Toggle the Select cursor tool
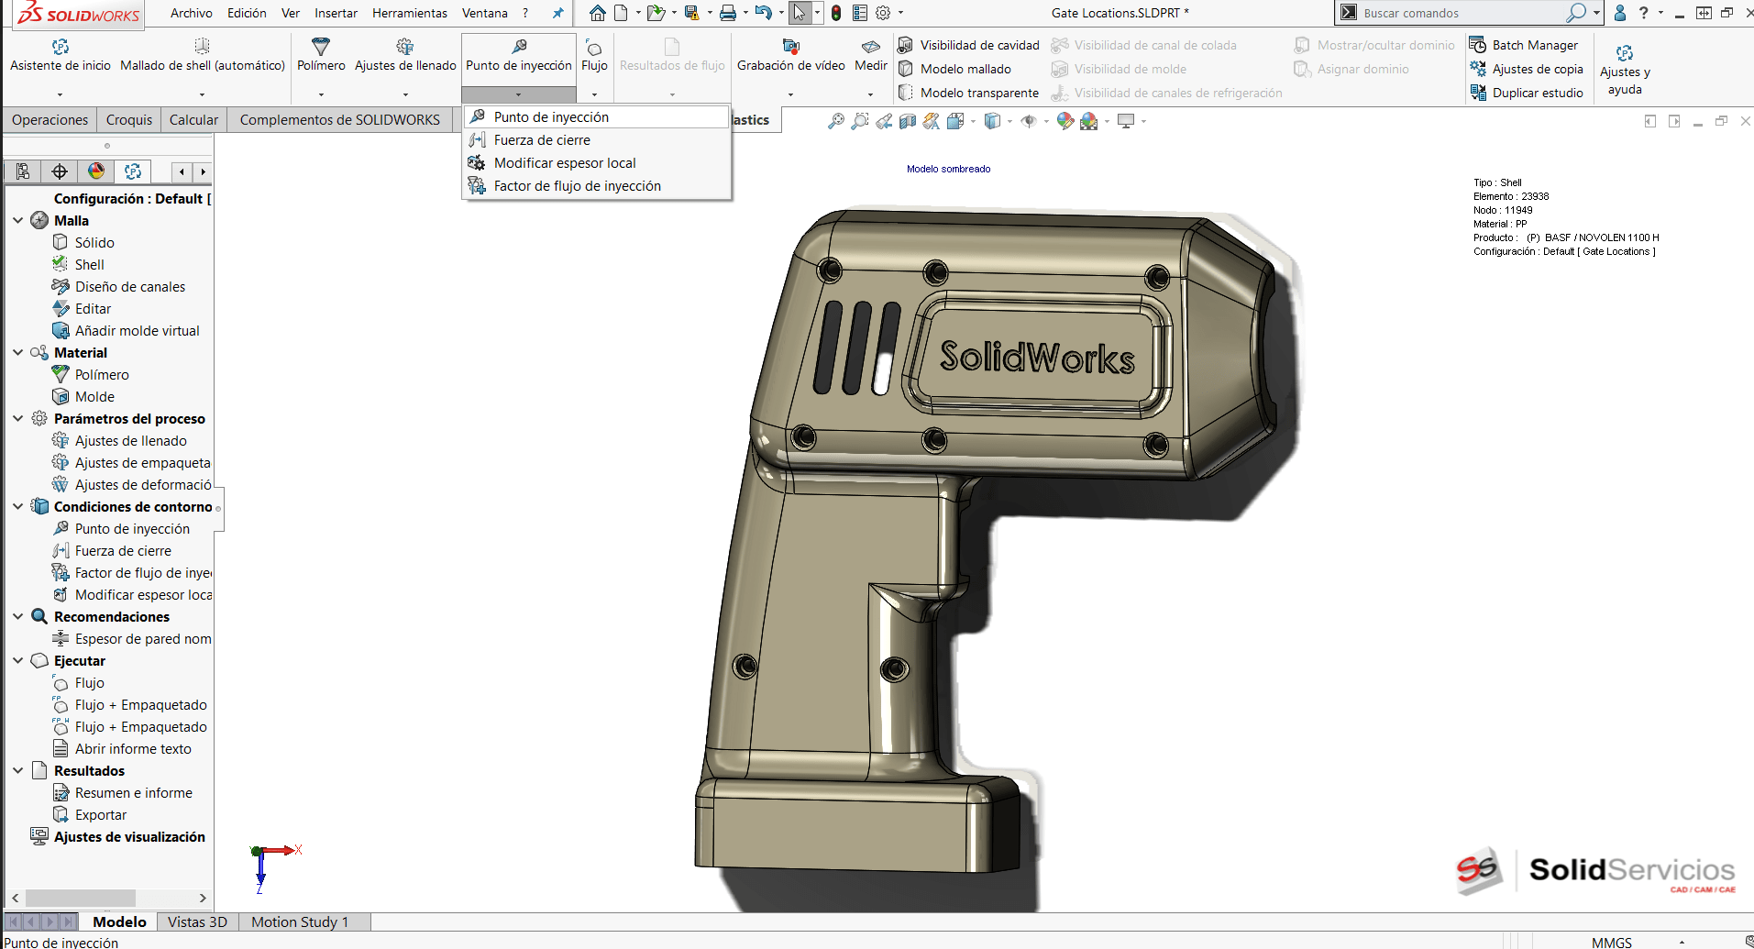Viewport: 1754px width, 949px height. point(800,13)
